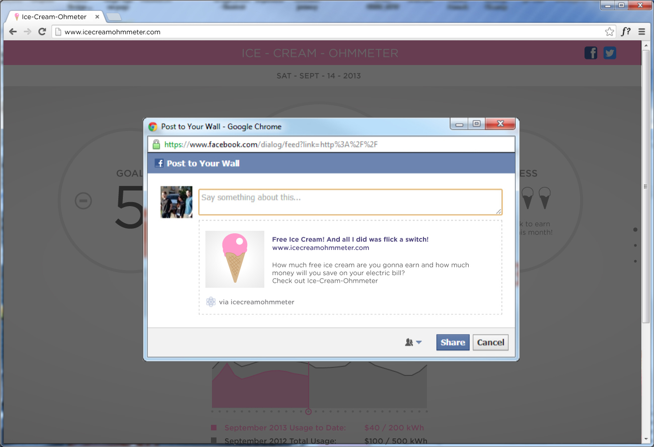Maximize the Post to Your Wall popup
654x447 pixels.
476,124
